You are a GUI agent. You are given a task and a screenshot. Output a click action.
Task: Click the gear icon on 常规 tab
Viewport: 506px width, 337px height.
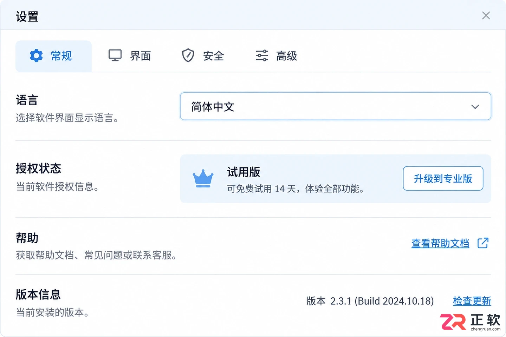(x=36, y=56)
